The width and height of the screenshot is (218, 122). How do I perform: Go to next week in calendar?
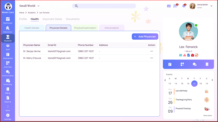pos(213,80)
